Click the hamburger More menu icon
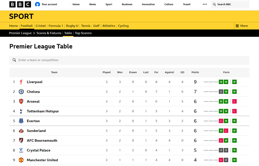259x166 pixels. click(x=237, y=26)
